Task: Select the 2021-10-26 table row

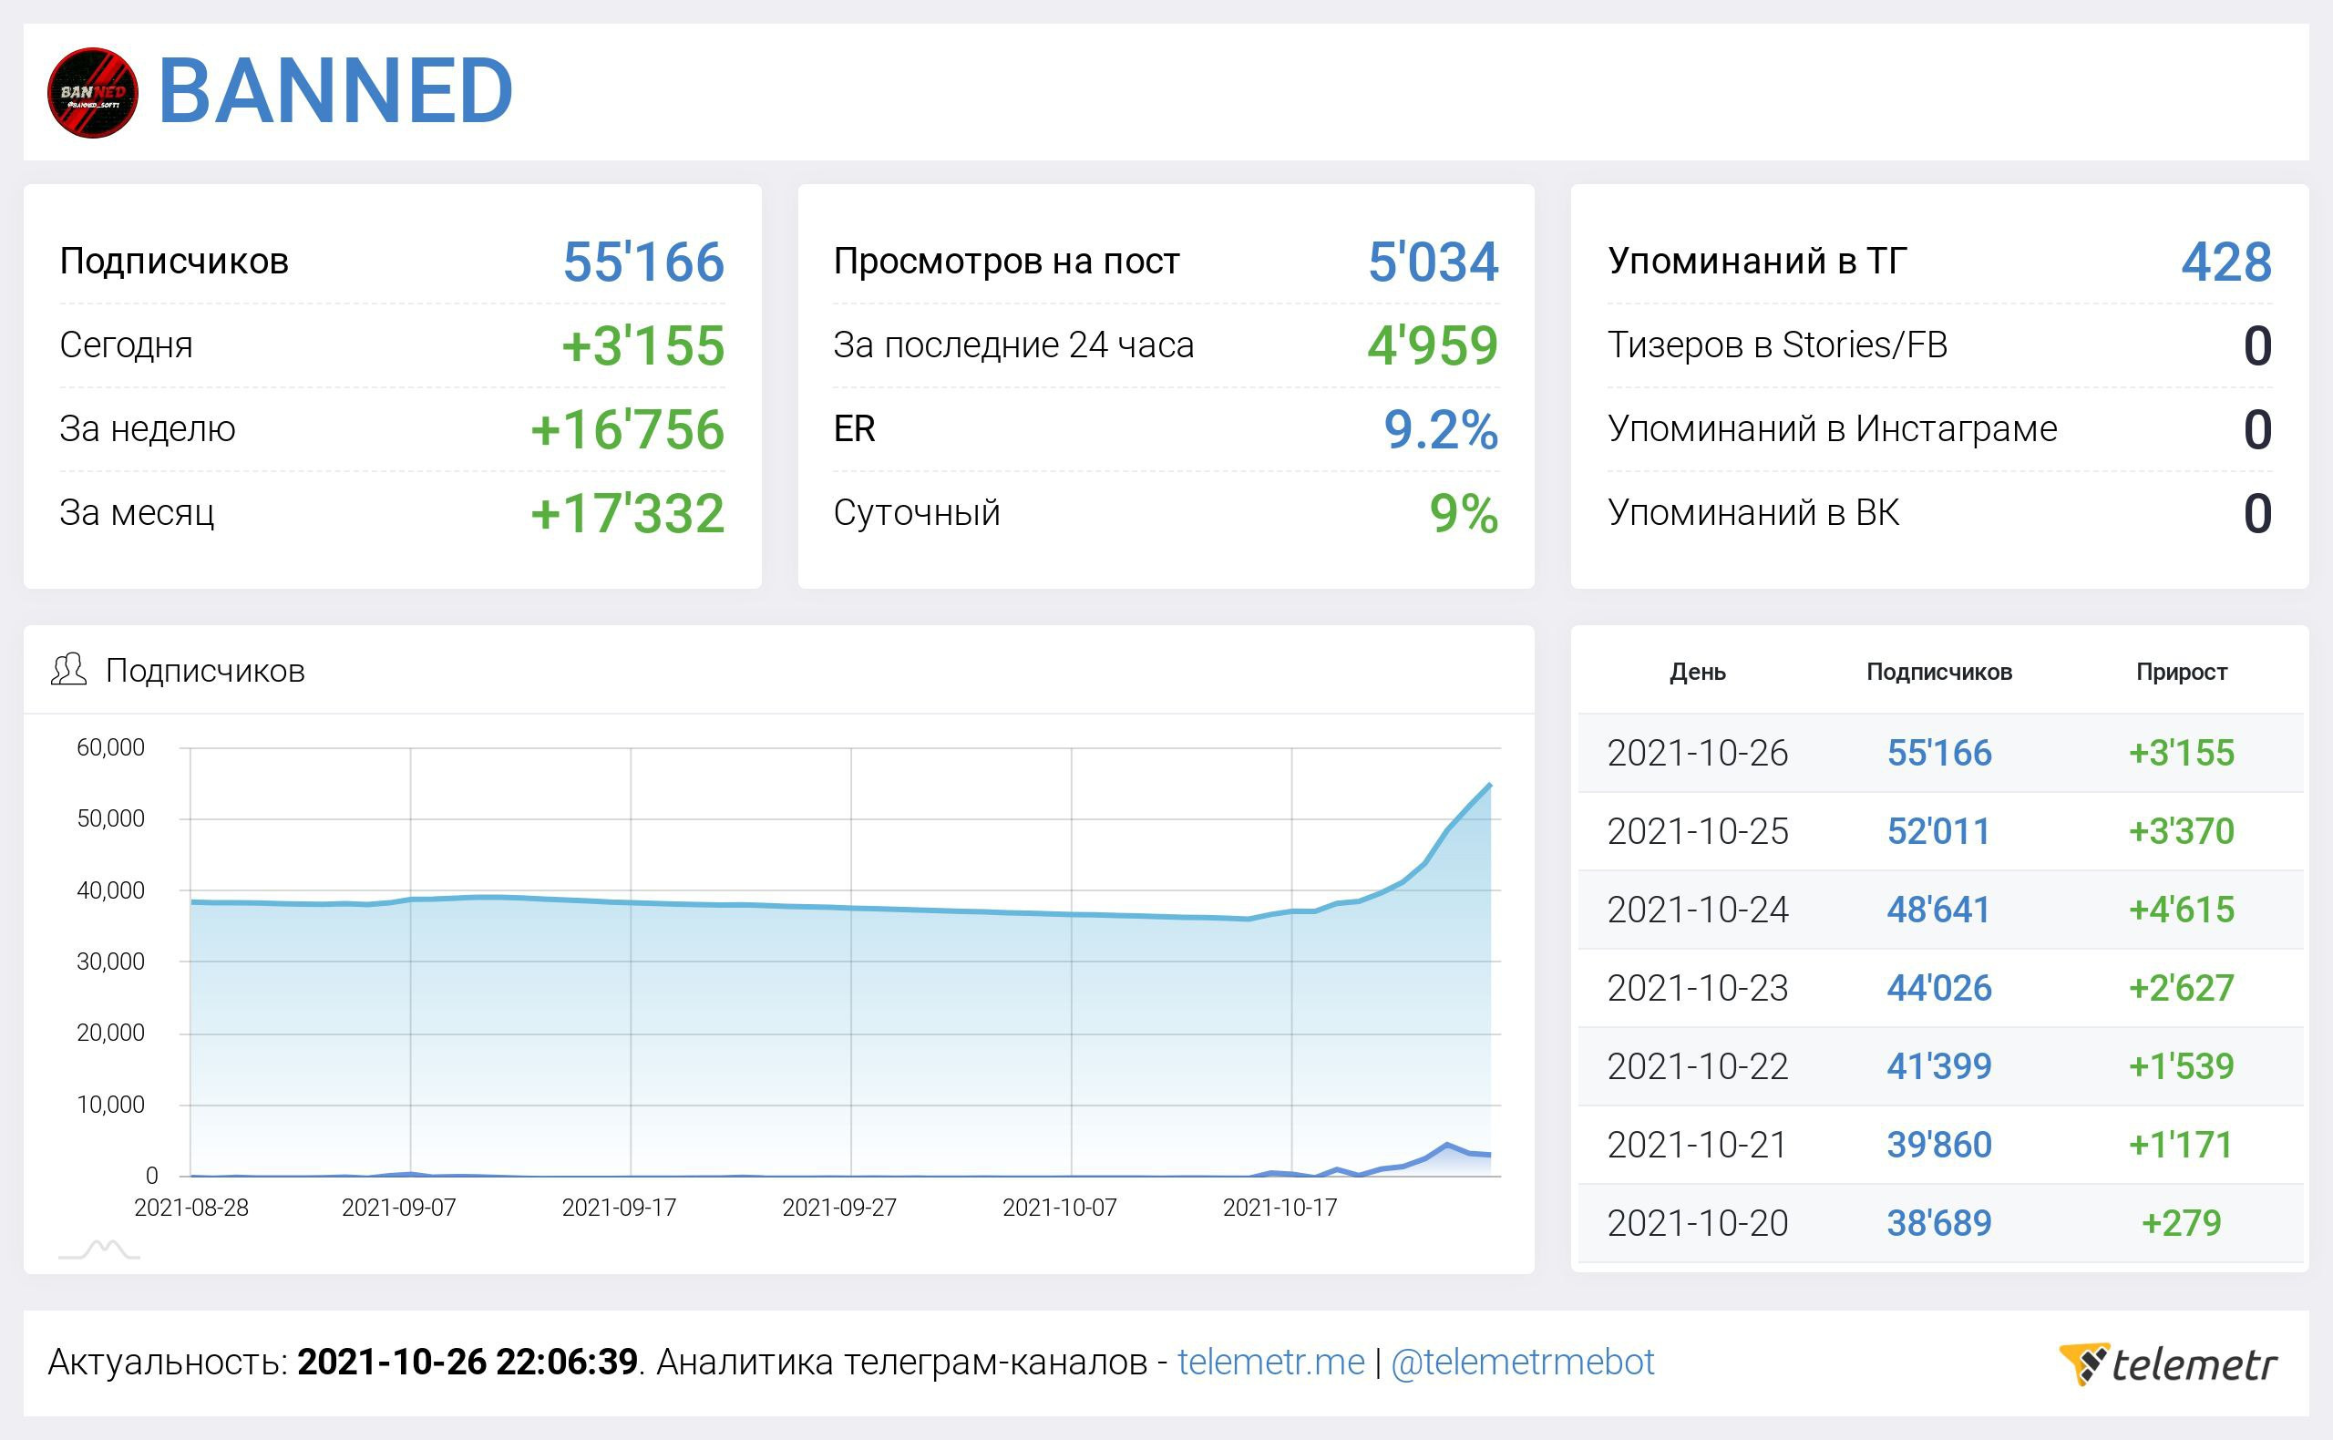Action: (1697, 754)
